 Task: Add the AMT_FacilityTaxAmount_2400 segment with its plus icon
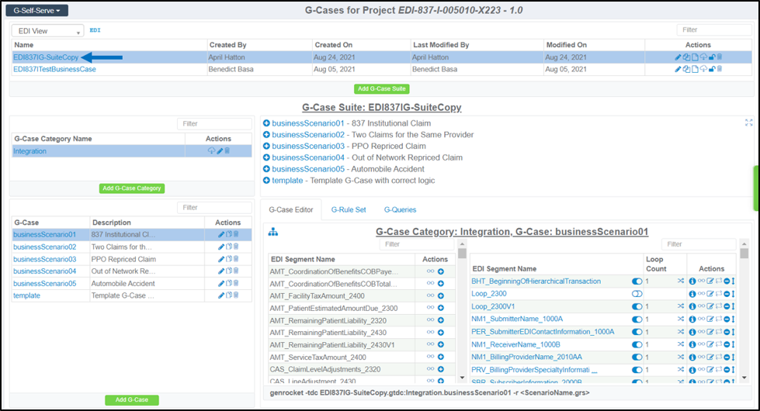441,295
